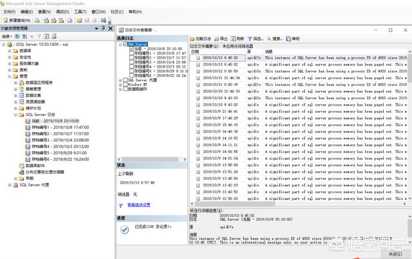412x259 pixels.
Task: Open the 调试(D) menu
Action: pyautogui.click(x=62, y=12)
